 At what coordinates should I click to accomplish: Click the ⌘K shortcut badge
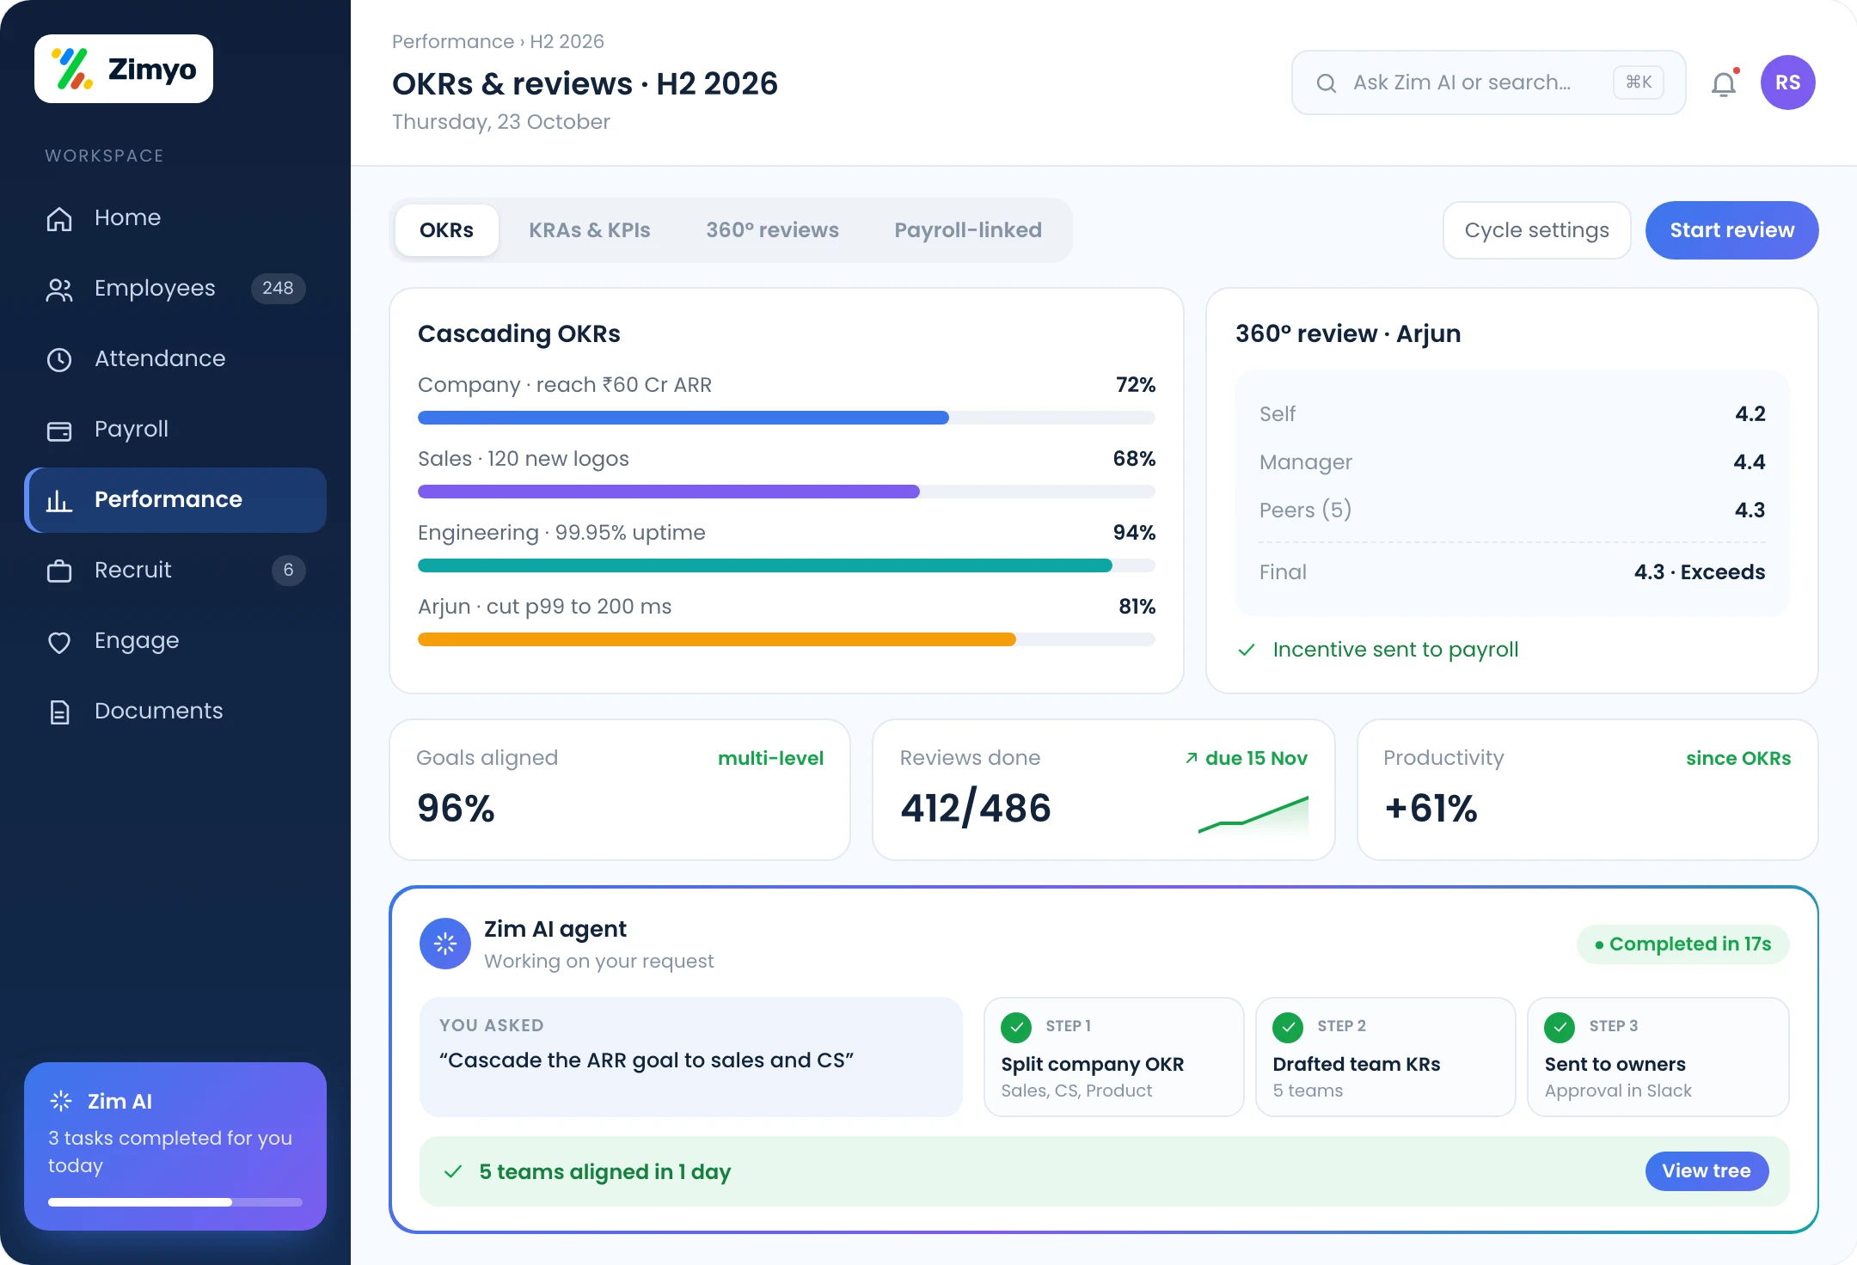(x=1639, y=82)
